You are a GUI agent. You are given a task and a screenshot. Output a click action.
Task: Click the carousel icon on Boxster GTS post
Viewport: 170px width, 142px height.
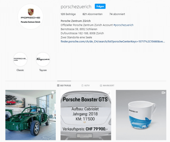click(108, 93)
